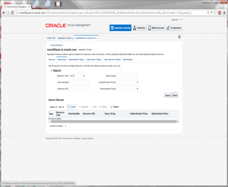
Task: Click the Create resource button
Action: tap(72, 107)
